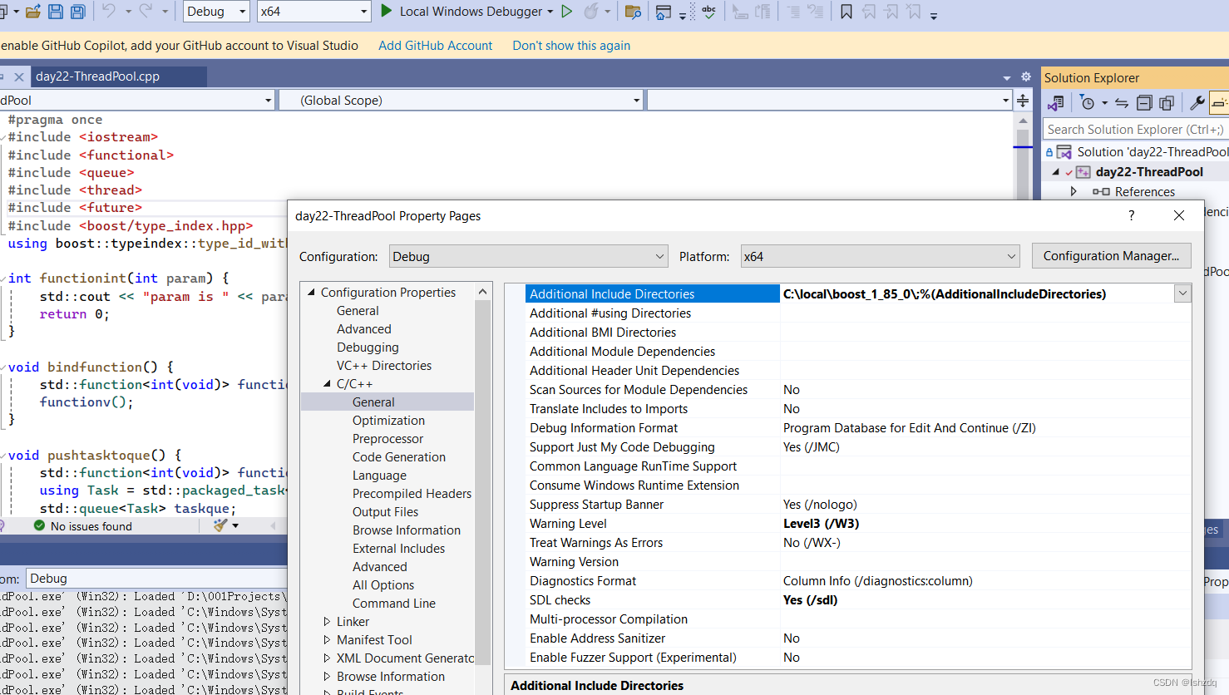Select Multi-processor Compilation property row
This screenshot has width=1229, height=695.
[858, 619]
